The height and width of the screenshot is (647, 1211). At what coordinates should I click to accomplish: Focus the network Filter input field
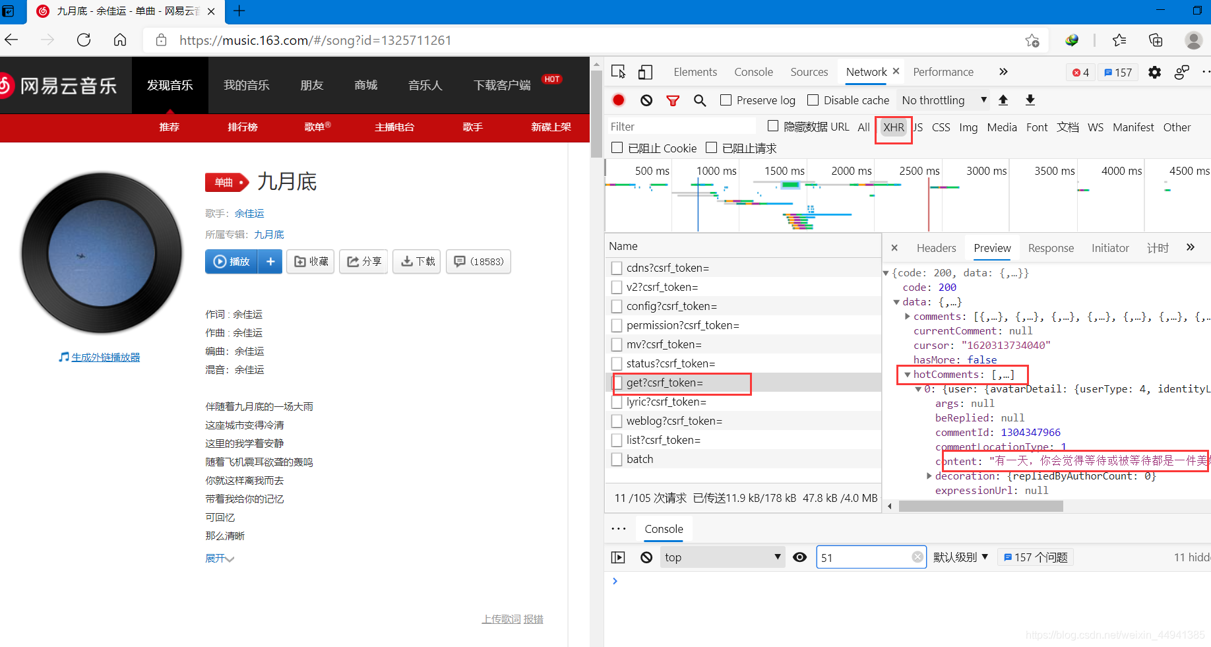click(681, 127)
